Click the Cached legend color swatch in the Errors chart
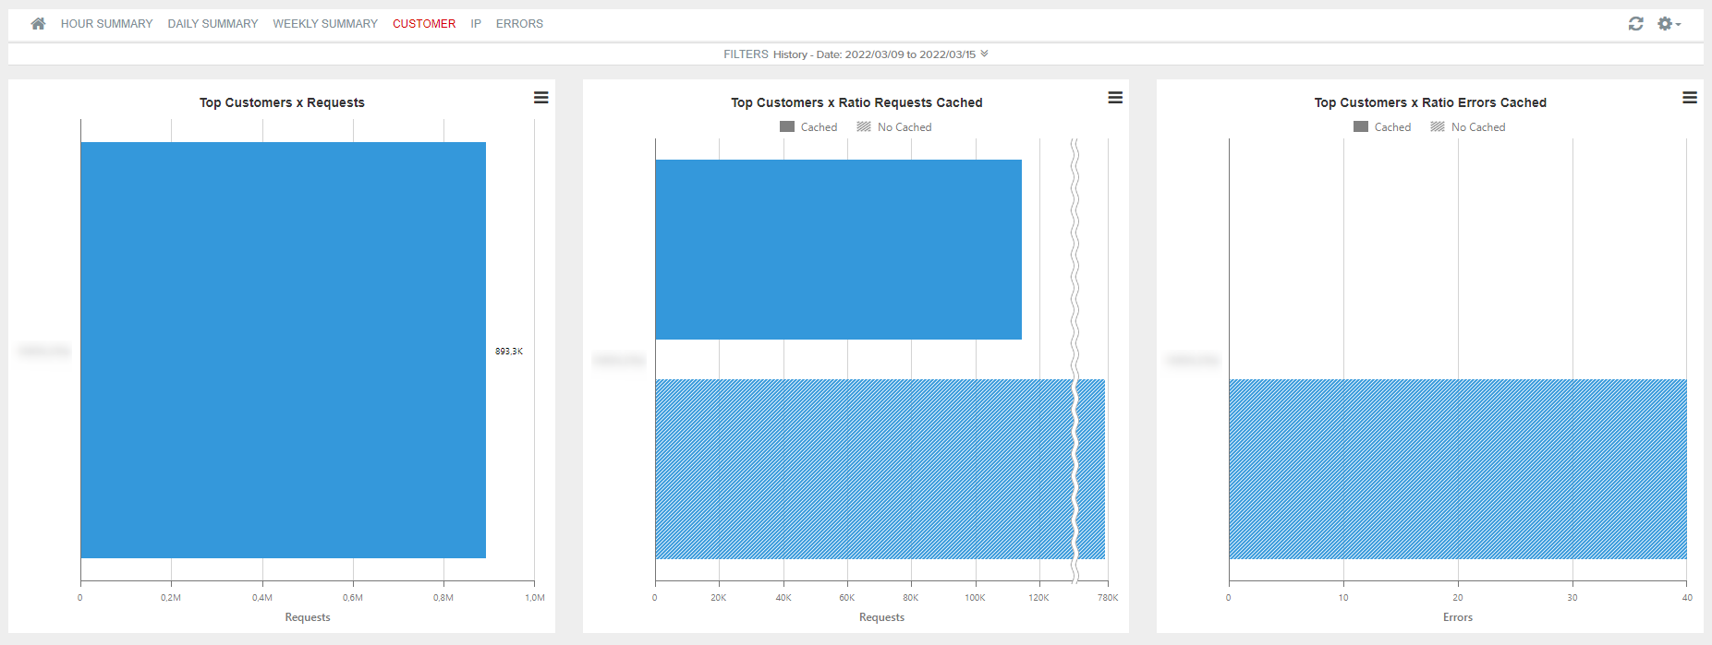1712x645 pixels. (1360, 126)
